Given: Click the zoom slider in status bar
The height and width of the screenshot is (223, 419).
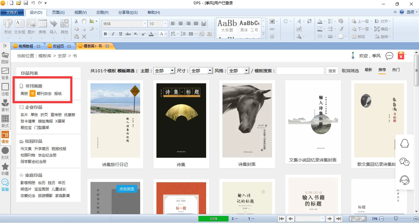Looking at the screenshot, I should coord(396,219).
